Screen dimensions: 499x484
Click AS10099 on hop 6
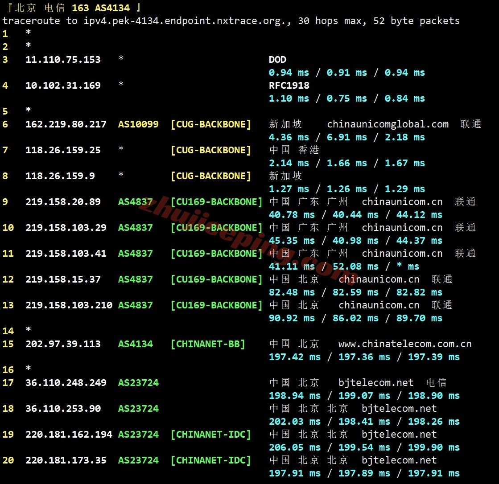point(138,124)
